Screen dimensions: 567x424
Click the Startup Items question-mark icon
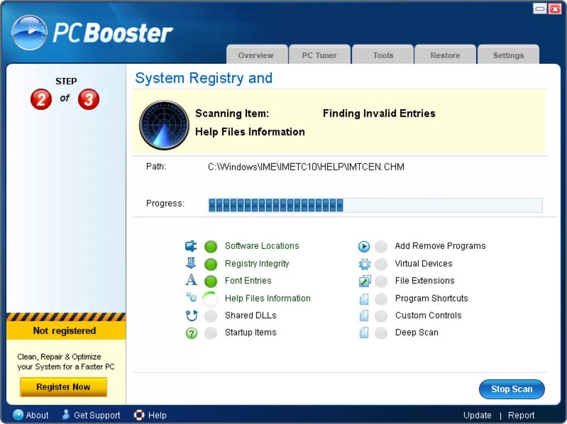(x=191, y=333)
